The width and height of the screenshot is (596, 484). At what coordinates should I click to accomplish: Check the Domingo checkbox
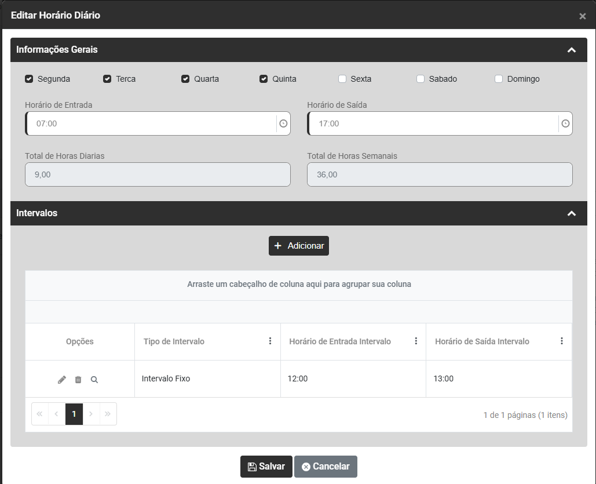(x=499, y=79)
